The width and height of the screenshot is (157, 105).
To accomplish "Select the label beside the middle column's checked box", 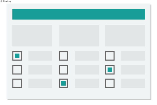I will pos(87,83).
